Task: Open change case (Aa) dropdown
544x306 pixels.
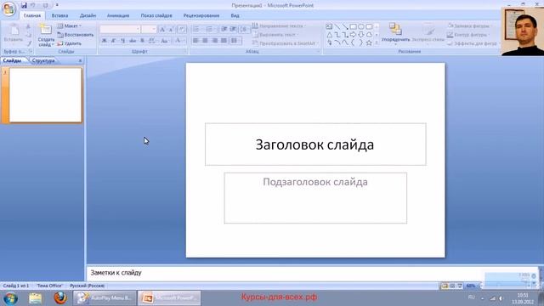Action: [x=165, y=41]
